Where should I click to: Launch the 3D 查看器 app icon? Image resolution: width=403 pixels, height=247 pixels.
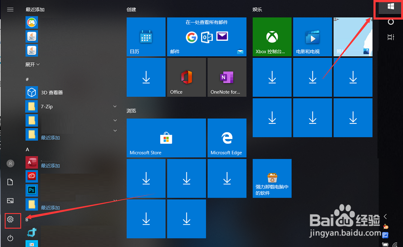click(x=32, y=92)
